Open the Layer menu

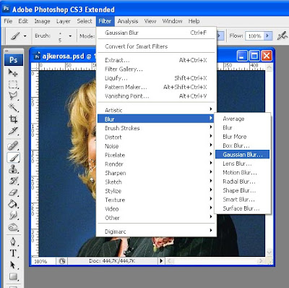[x=64, y=21]
